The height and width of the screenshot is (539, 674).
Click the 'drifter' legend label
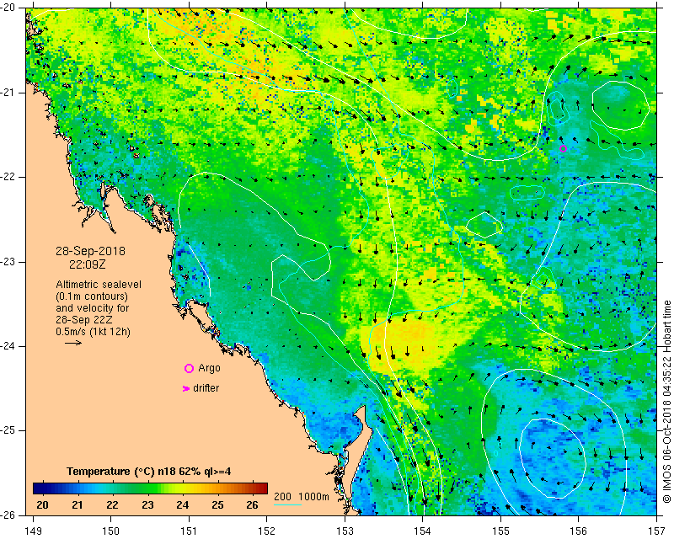coord(206,388)
